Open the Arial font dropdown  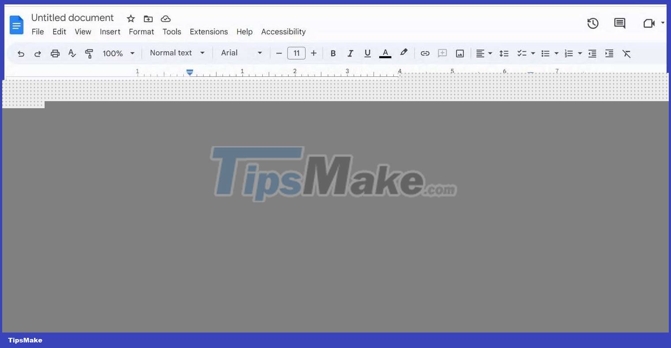(x=241, y=53)
